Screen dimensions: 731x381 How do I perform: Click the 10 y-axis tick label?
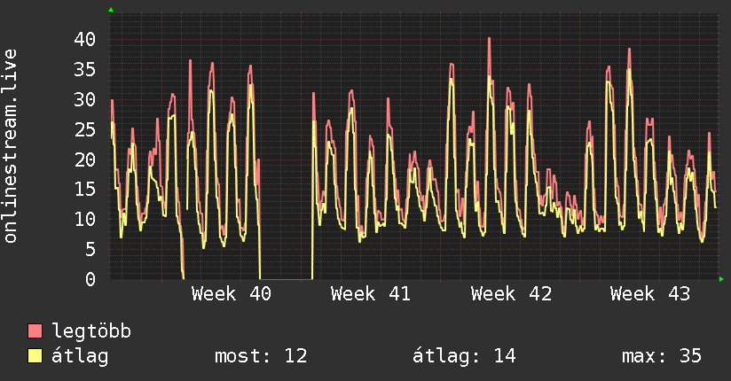pos(85,219)
